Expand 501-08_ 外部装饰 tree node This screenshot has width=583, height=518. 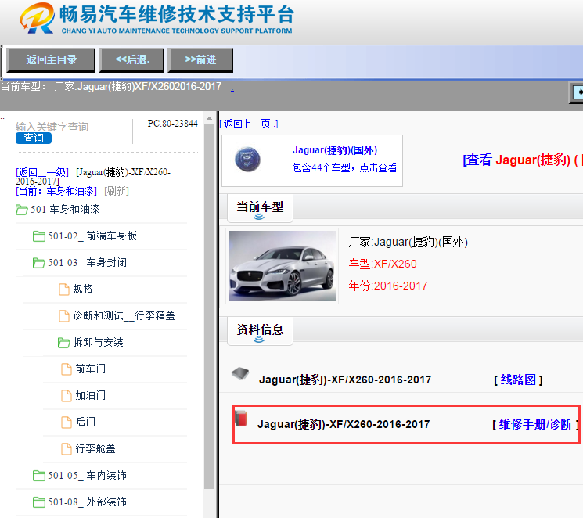(88, 502)
